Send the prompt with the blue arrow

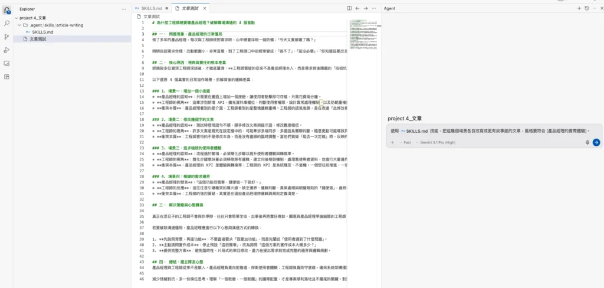click(x=596, y=142)
